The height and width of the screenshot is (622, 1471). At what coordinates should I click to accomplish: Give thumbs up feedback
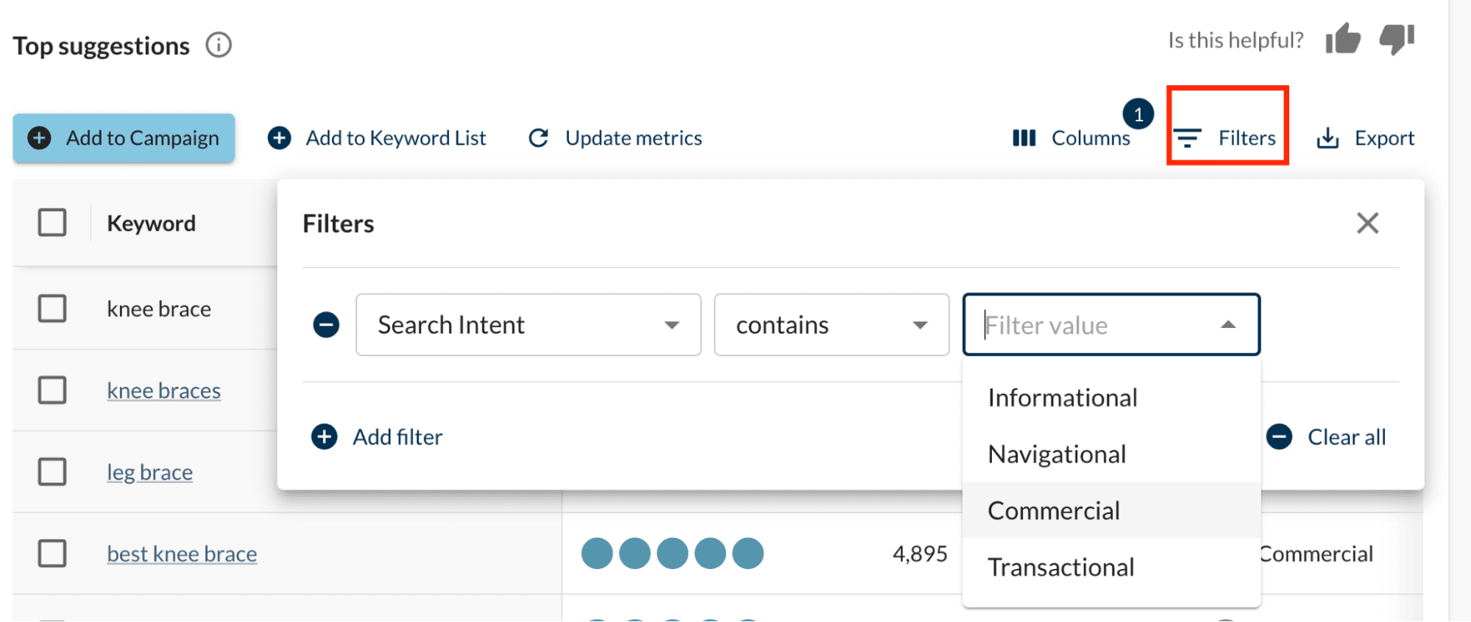[1343, 39]
